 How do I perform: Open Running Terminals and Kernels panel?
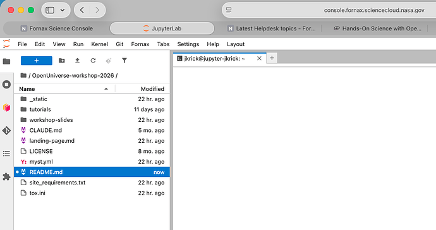(7, 84)
